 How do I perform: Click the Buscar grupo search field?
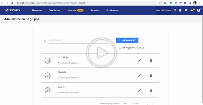[78, 40]
